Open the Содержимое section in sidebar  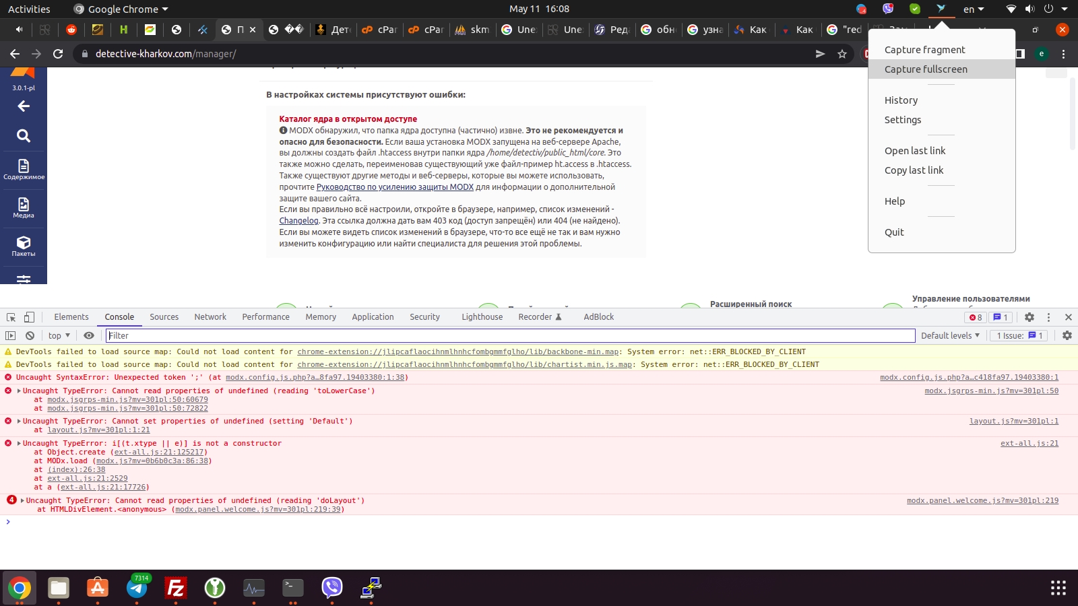[x=24, y=170]
